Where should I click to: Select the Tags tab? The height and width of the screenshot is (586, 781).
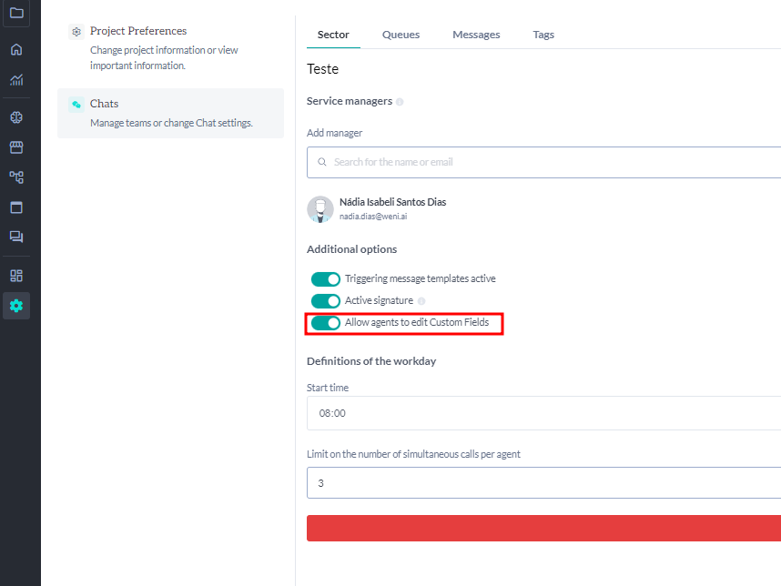coord(543,34)
